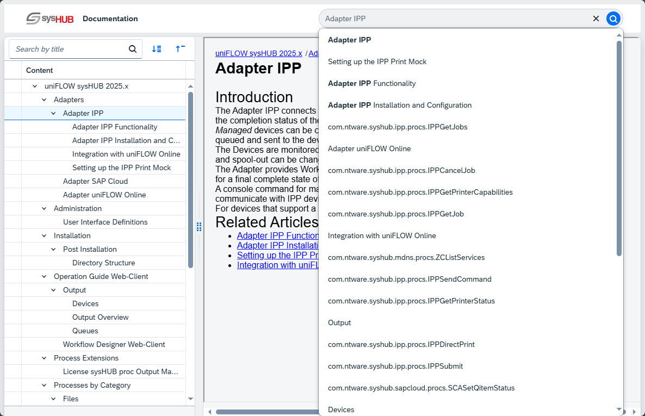
Task: Open 'License sysHUB proc Output Ma...' tree item
Action: tap(120, 371)
